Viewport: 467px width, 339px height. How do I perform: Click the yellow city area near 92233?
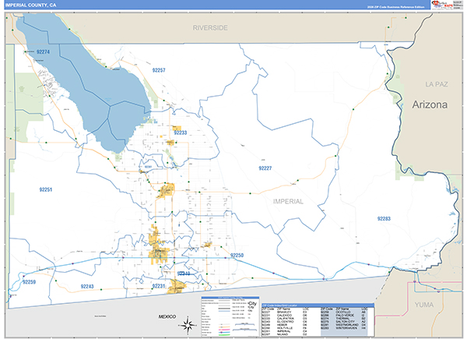(x=176, y=131)
